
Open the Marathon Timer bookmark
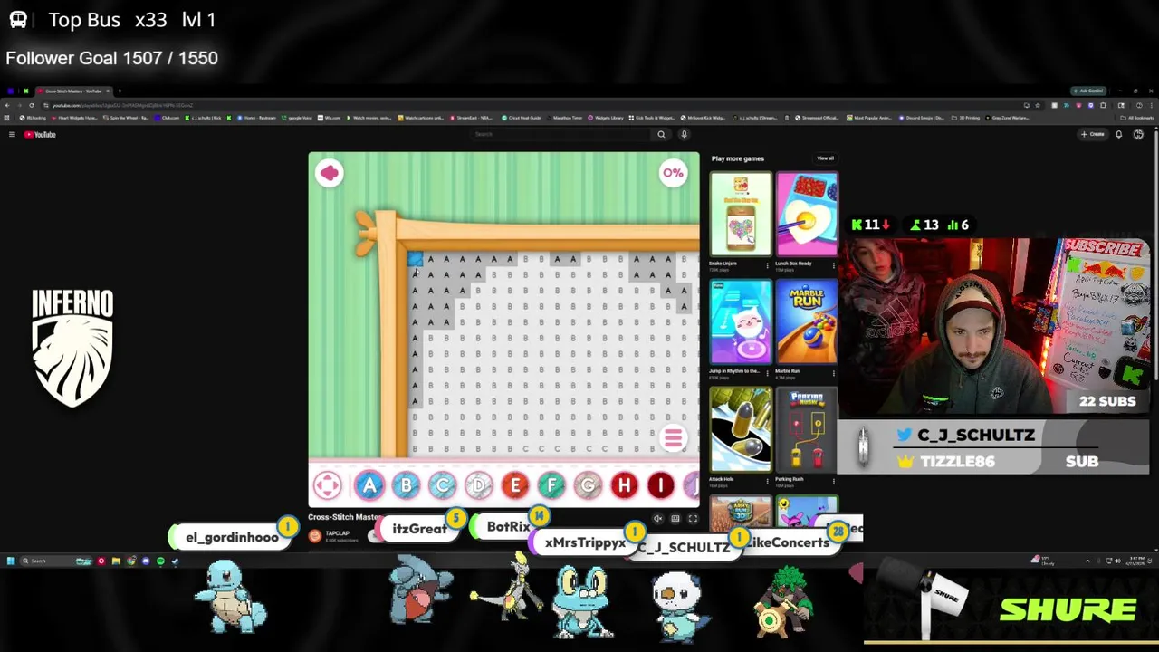pos(564,118)
